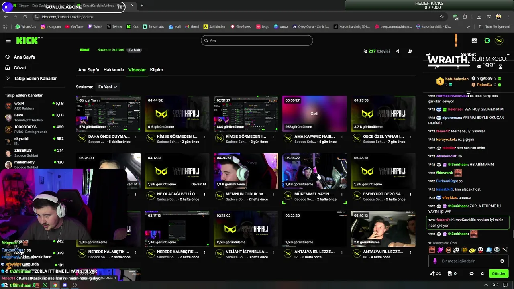Click the Kick K coin icon in header

point(487,41)
